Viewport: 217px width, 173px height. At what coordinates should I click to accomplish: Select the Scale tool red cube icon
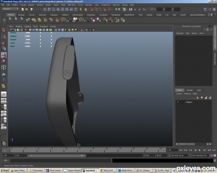4,61
